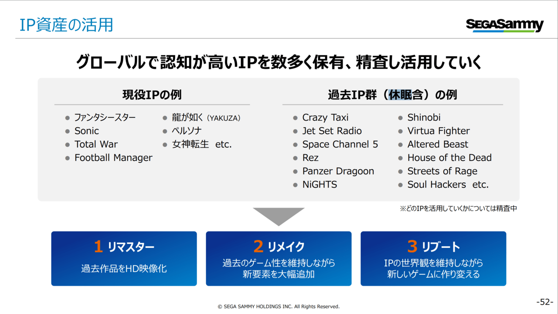The image size is (558, 314).
Task: Click the 3 リブート blue box
Action: [433, 259]
